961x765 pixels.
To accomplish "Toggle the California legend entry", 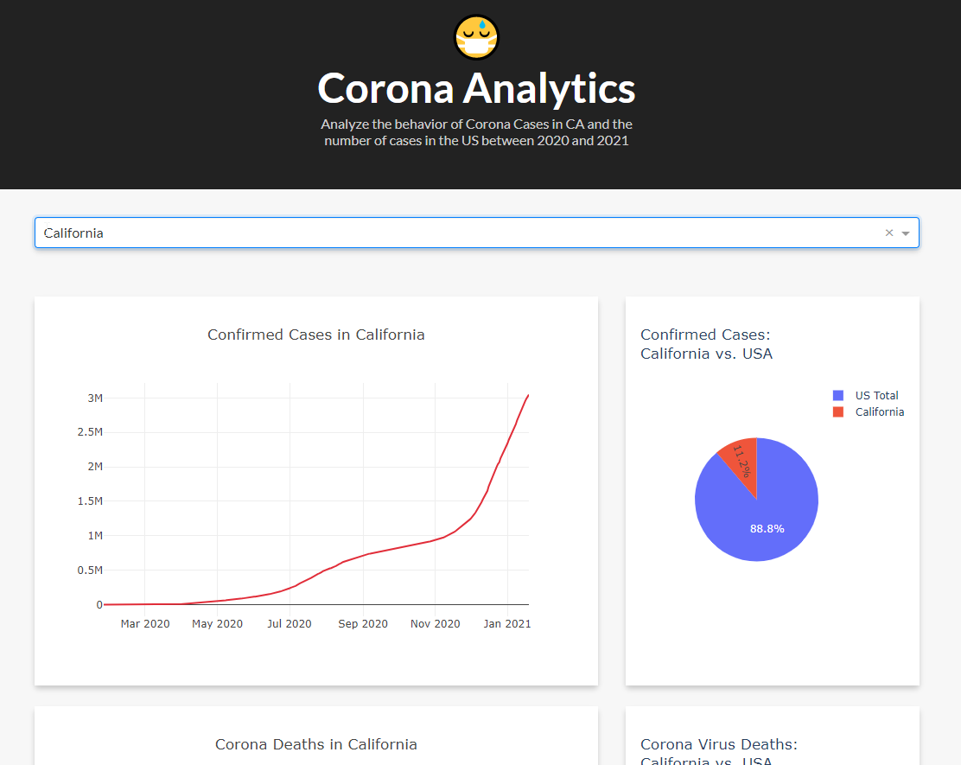I will pos(879,412).
